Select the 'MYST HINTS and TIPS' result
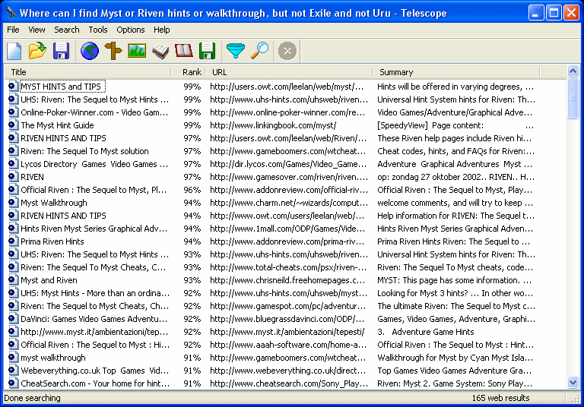584x407 pixels. (x=62, y=87)
